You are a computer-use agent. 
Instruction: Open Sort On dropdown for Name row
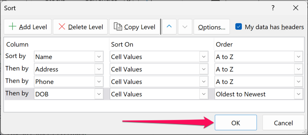(x=204, y=57)
